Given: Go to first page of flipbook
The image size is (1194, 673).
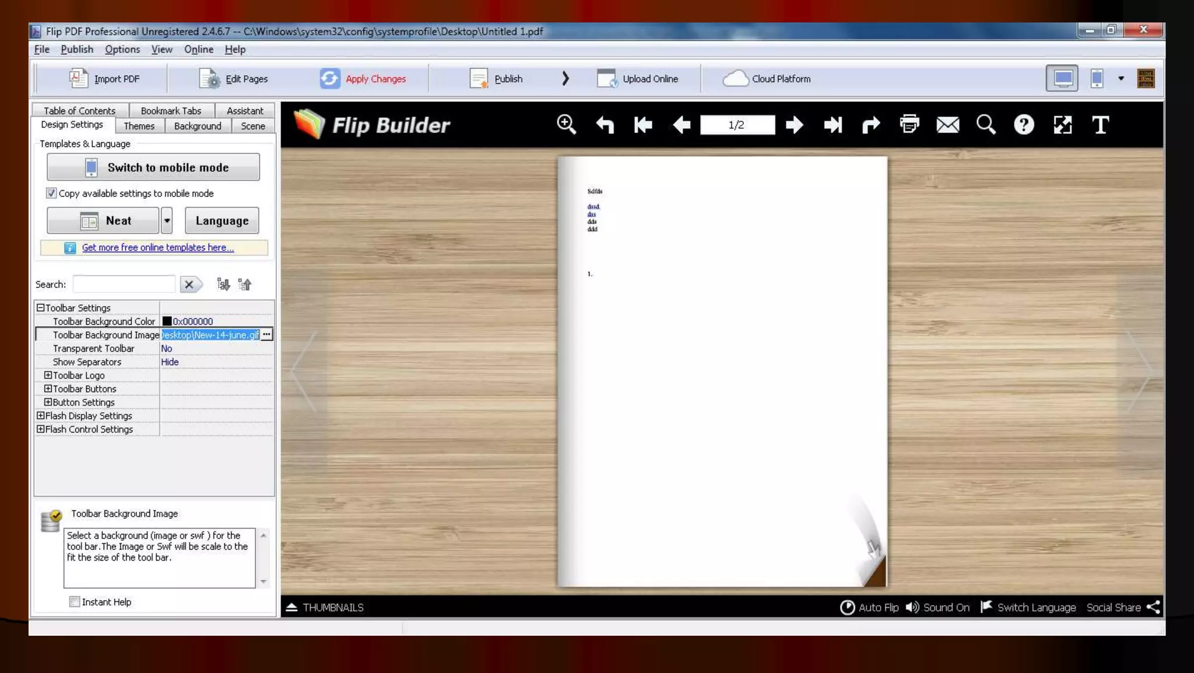Looking at the screenshot, I should (x=643, y=125).
